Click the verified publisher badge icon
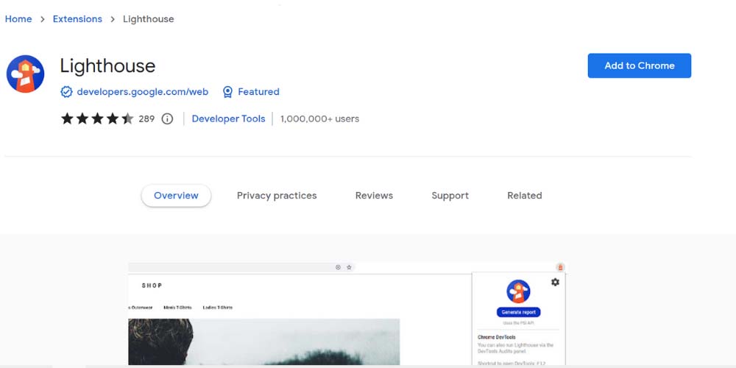Screen dimensions: 736x368 66,91
